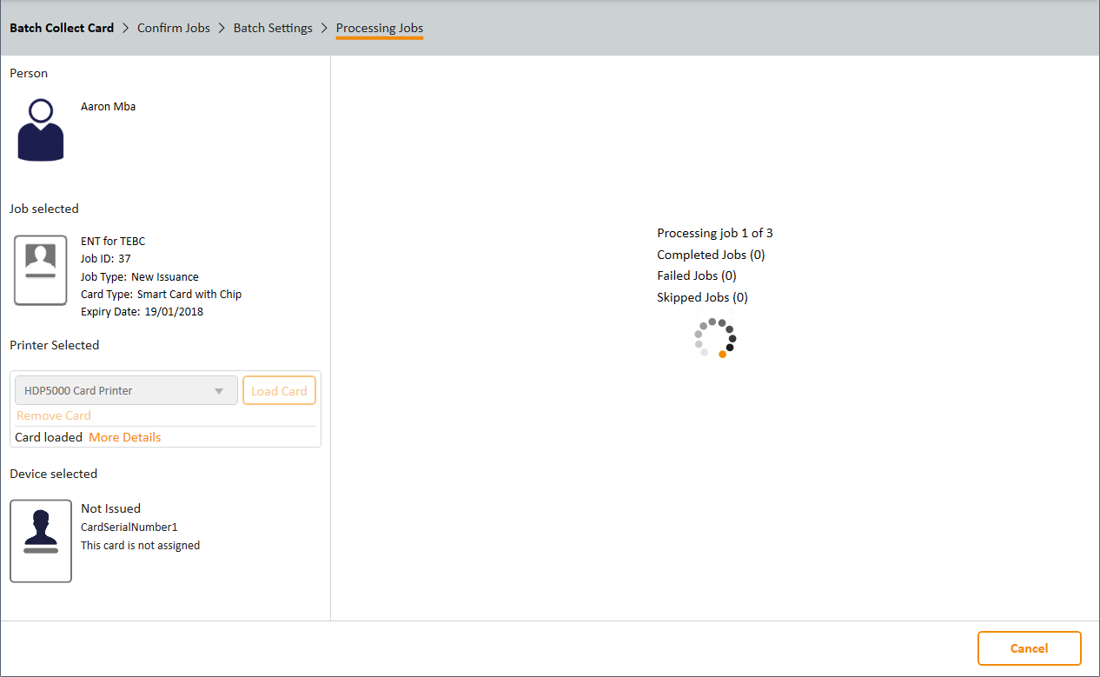Viewport: 1100px width, 677px height.
Task: Click the Skipped Jobs (0) entry
Action: pos(702,297)
